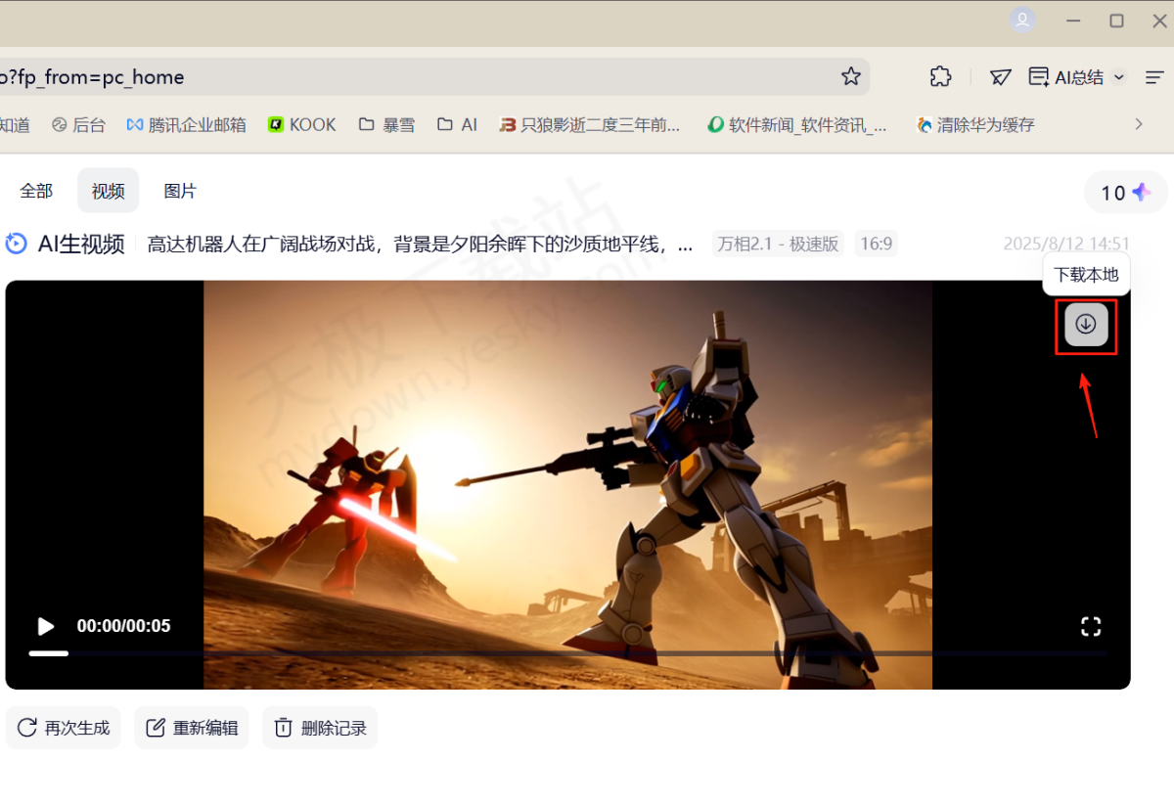
Task: Switch to the 图片 tab
Action: point(180,191)
